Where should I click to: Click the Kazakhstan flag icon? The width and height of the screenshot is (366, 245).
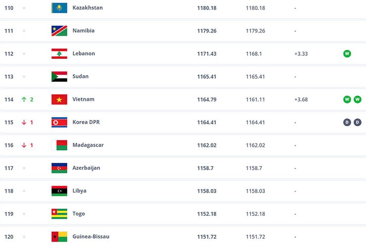click(59, 8)
